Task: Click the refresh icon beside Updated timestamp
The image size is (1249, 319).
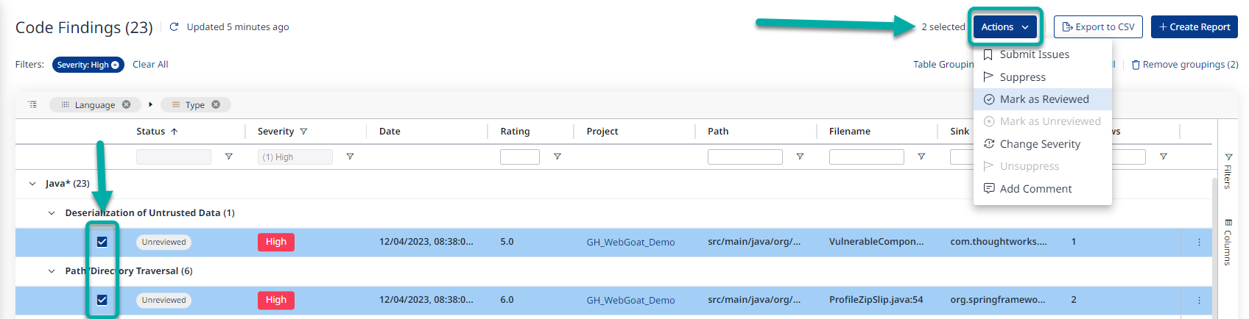Action: (x=175, y=27)
